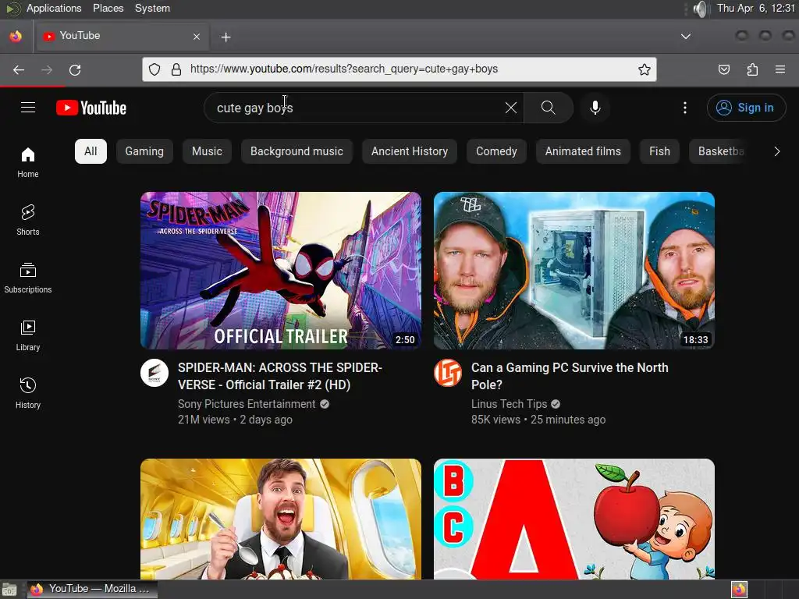
Task: Open Sony Pictures channel avatar
Action: (154, 373)
